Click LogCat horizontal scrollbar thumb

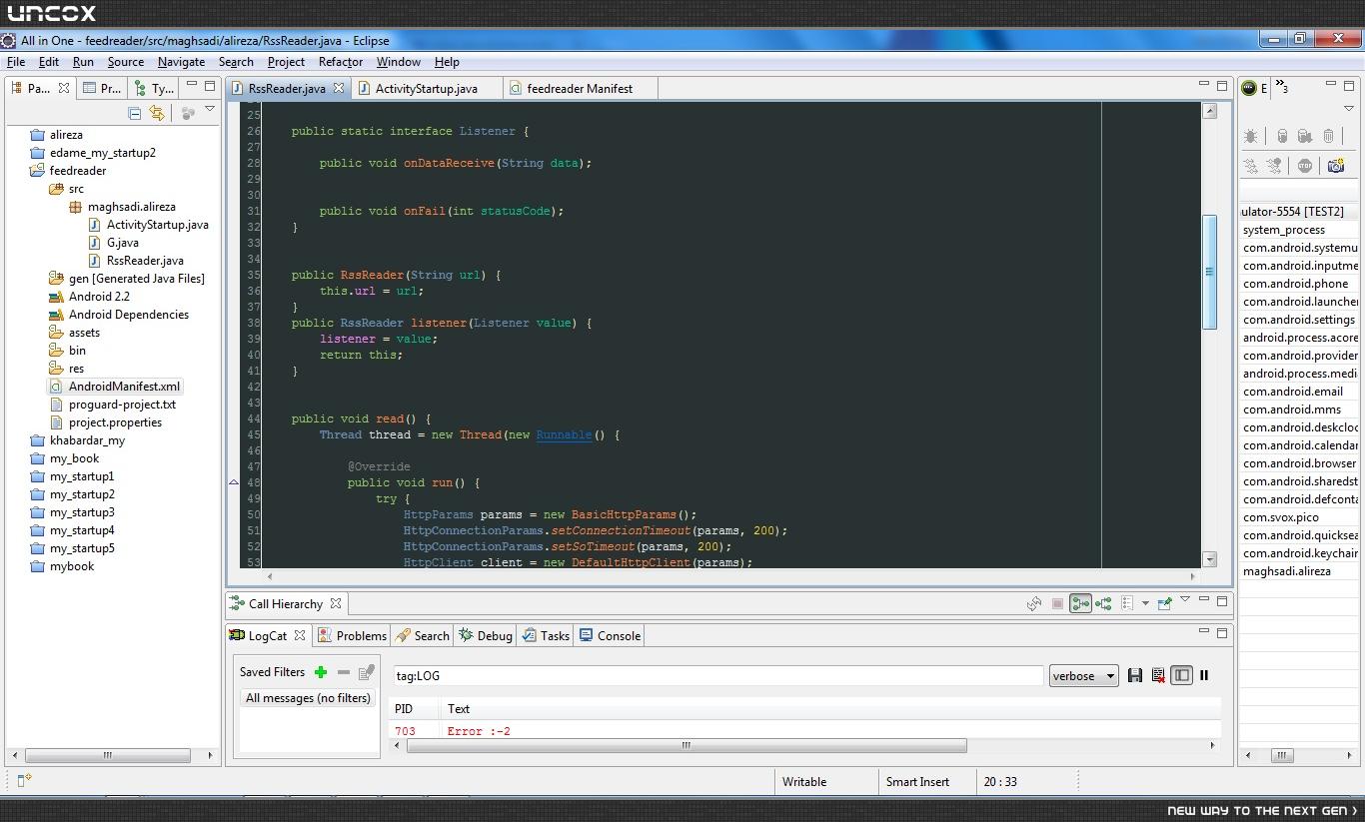686,745
